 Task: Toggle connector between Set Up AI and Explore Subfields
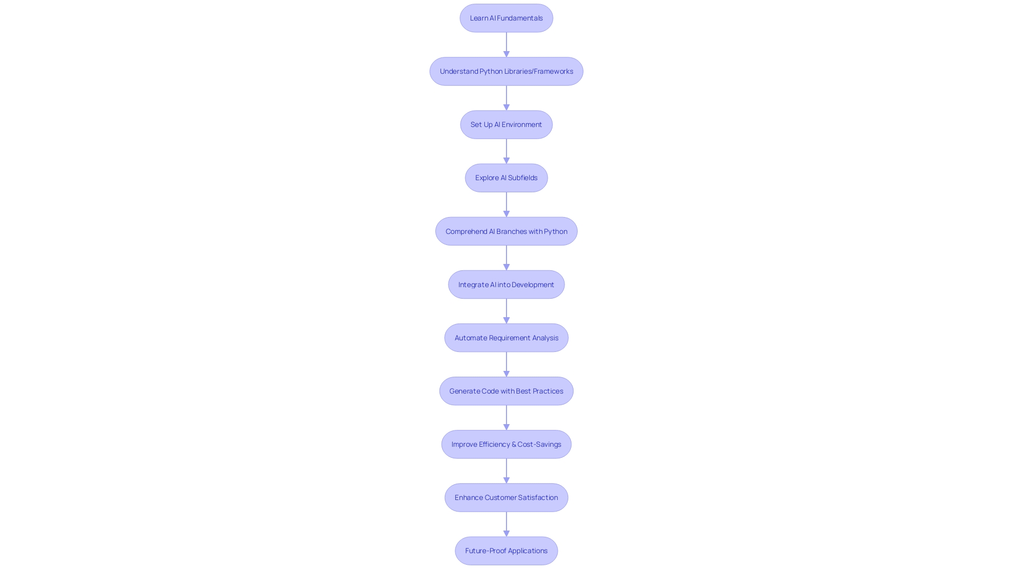coord(506,151)
